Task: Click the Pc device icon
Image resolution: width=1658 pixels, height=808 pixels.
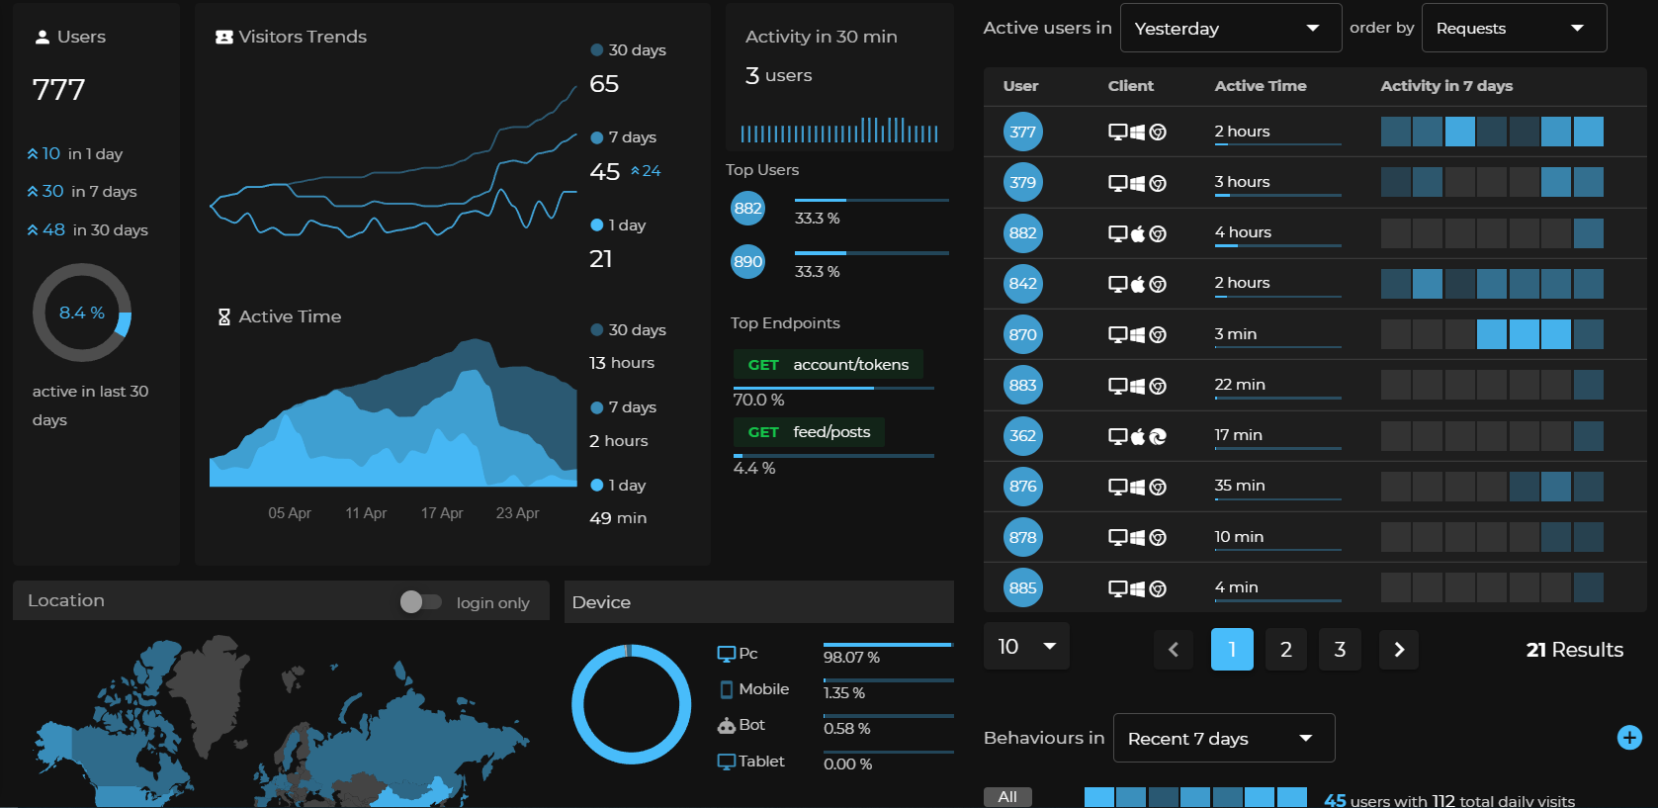Action: 727,654
